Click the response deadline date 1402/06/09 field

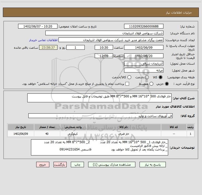tap(144, 47)
